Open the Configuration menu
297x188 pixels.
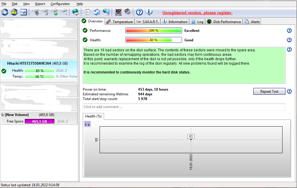[60, 4]
